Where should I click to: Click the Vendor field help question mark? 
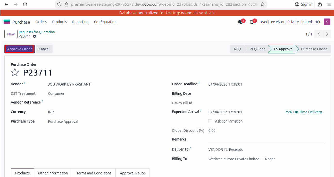pyautogui.click(x=24, y=83)
